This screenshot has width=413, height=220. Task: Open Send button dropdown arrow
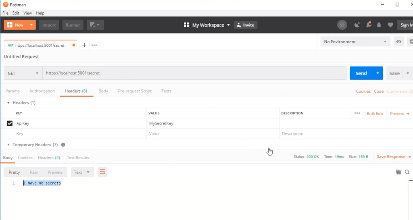(378, 73)
